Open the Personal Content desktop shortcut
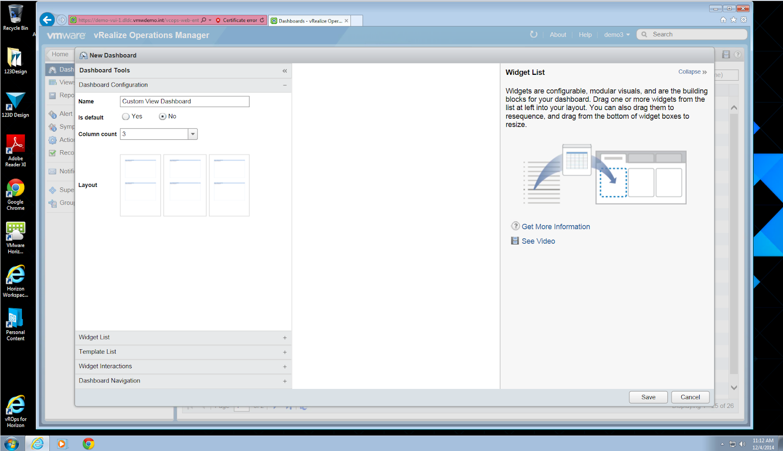The image size is (783, 451). (x=16, y=324)
